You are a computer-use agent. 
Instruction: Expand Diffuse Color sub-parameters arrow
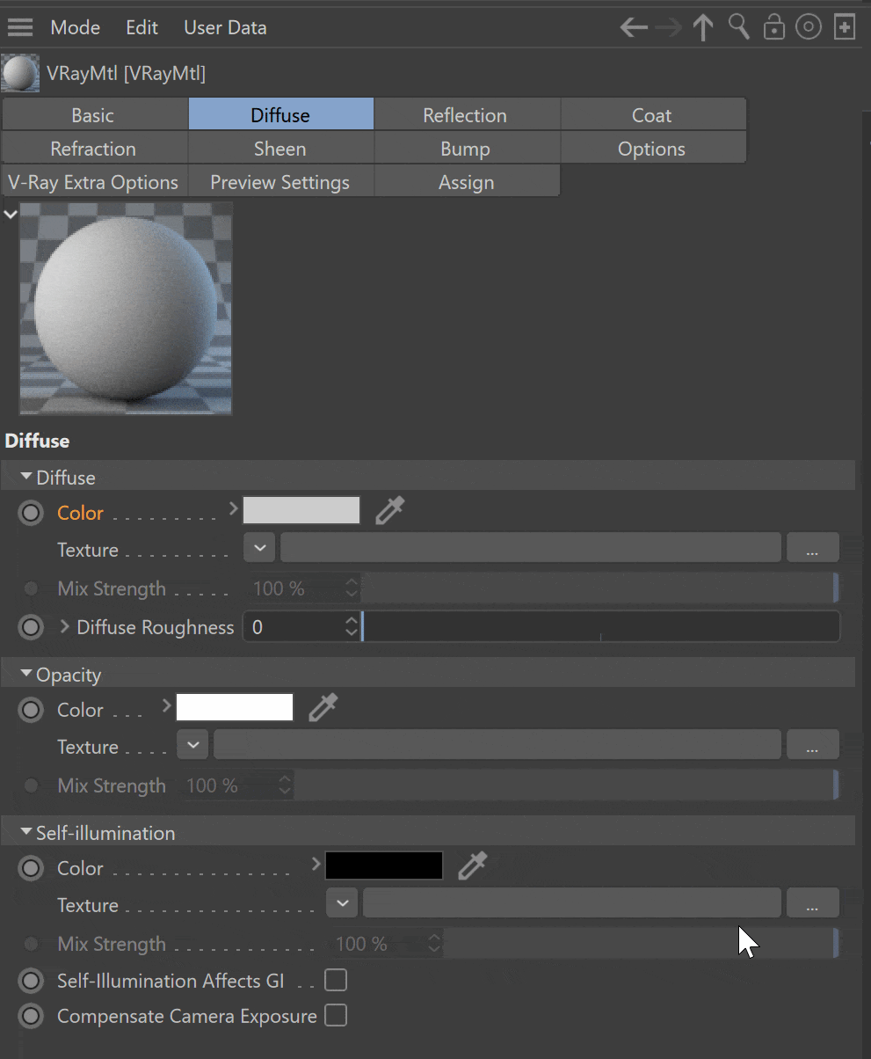pos(233,508)
